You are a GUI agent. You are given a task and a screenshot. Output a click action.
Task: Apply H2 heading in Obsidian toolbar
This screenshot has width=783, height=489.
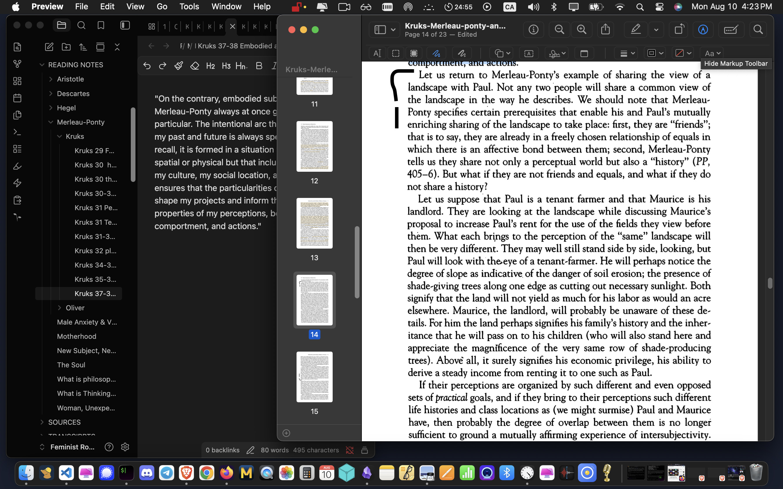[x=210, y=66]
